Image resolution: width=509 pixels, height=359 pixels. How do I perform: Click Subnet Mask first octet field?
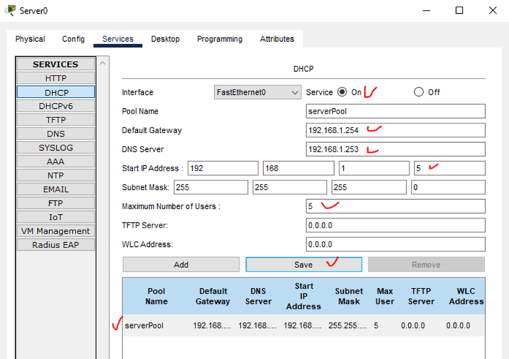(211, 187)
